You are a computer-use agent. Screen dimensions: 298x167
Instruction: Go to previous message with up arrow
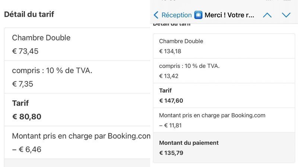[267, 15]
